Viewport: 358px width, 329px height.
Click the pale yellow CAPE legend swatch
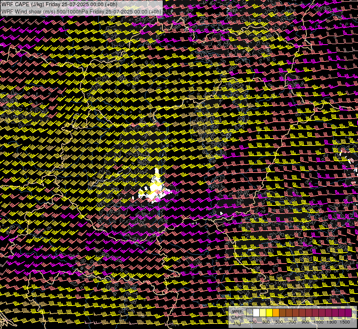click(263, 313)
